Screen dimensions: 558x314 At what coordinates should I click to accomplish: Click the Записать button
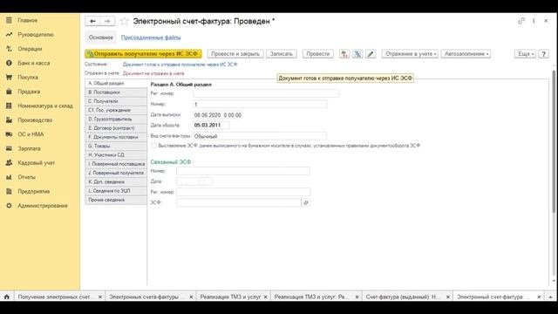click(x=282, y=54)
